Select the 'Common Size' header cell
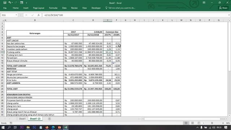 [x=112, y=32]
